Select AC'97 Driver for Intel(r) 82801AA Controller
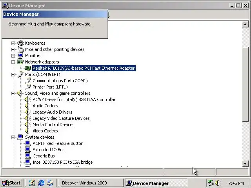 74,99
